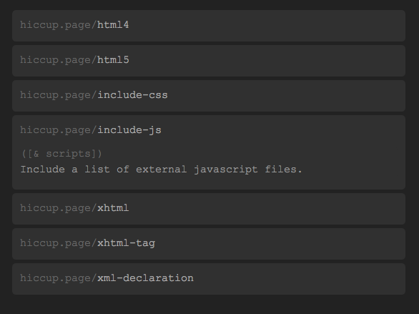Click the namespace prefix before include-js

[58, 130]
